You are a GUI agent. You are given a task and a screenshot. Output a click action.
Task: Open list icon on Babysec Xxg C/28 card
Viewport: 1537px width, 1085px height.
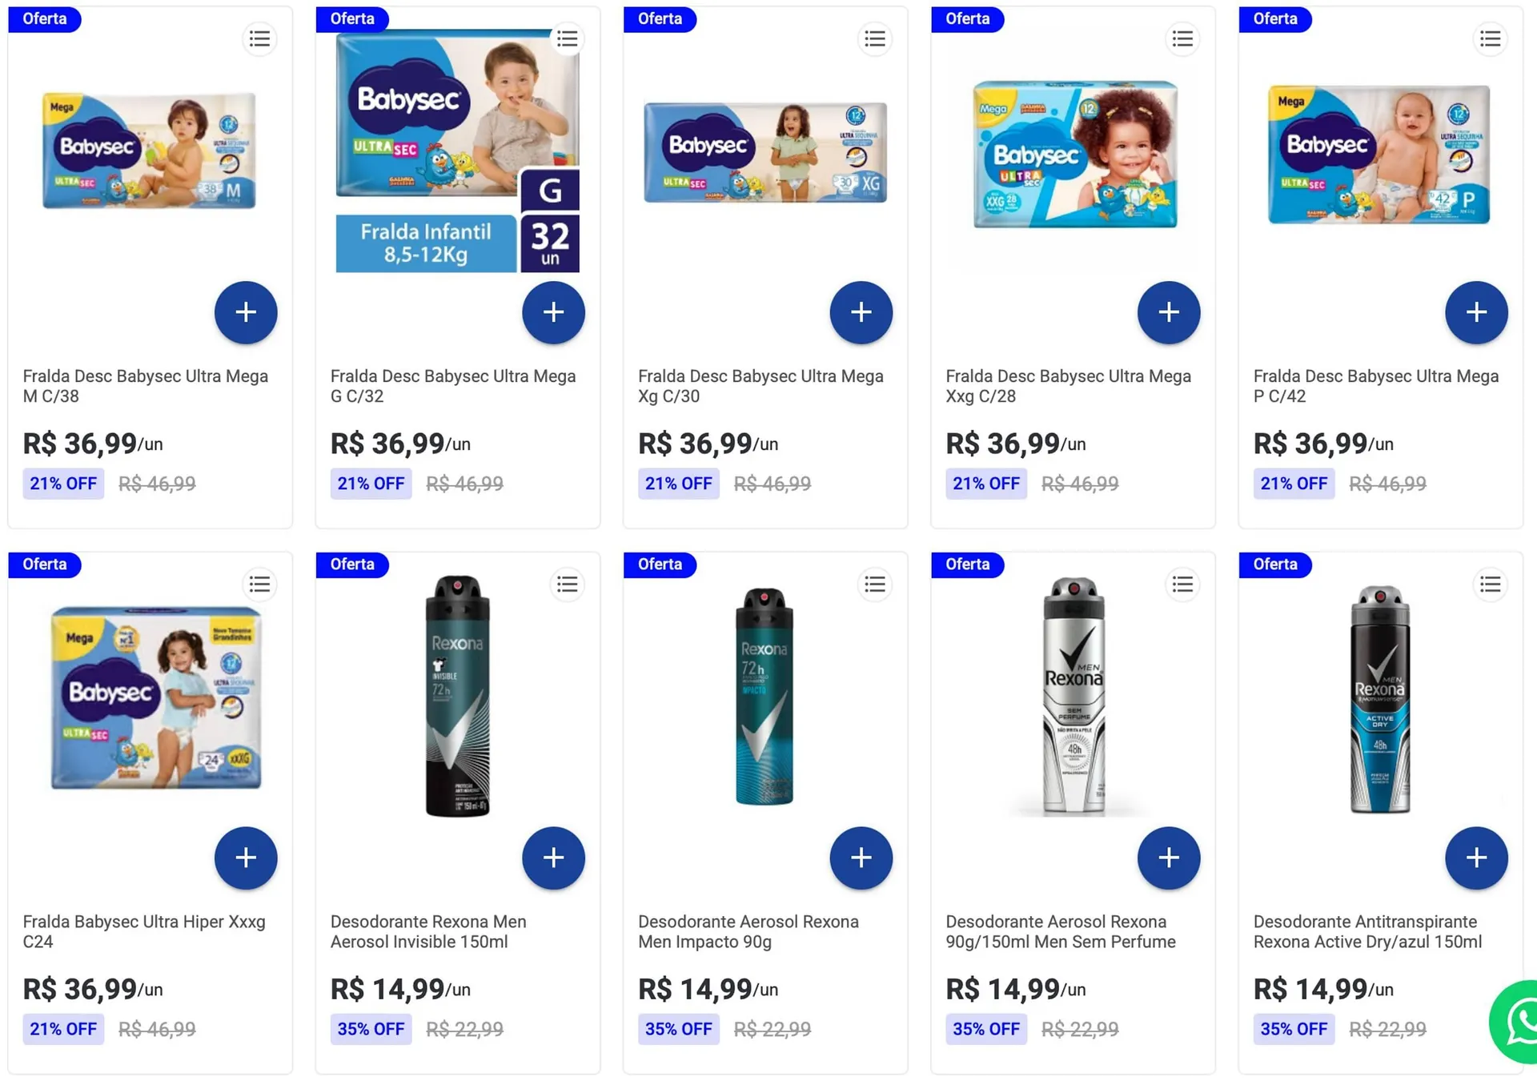tap(1182, 38)
